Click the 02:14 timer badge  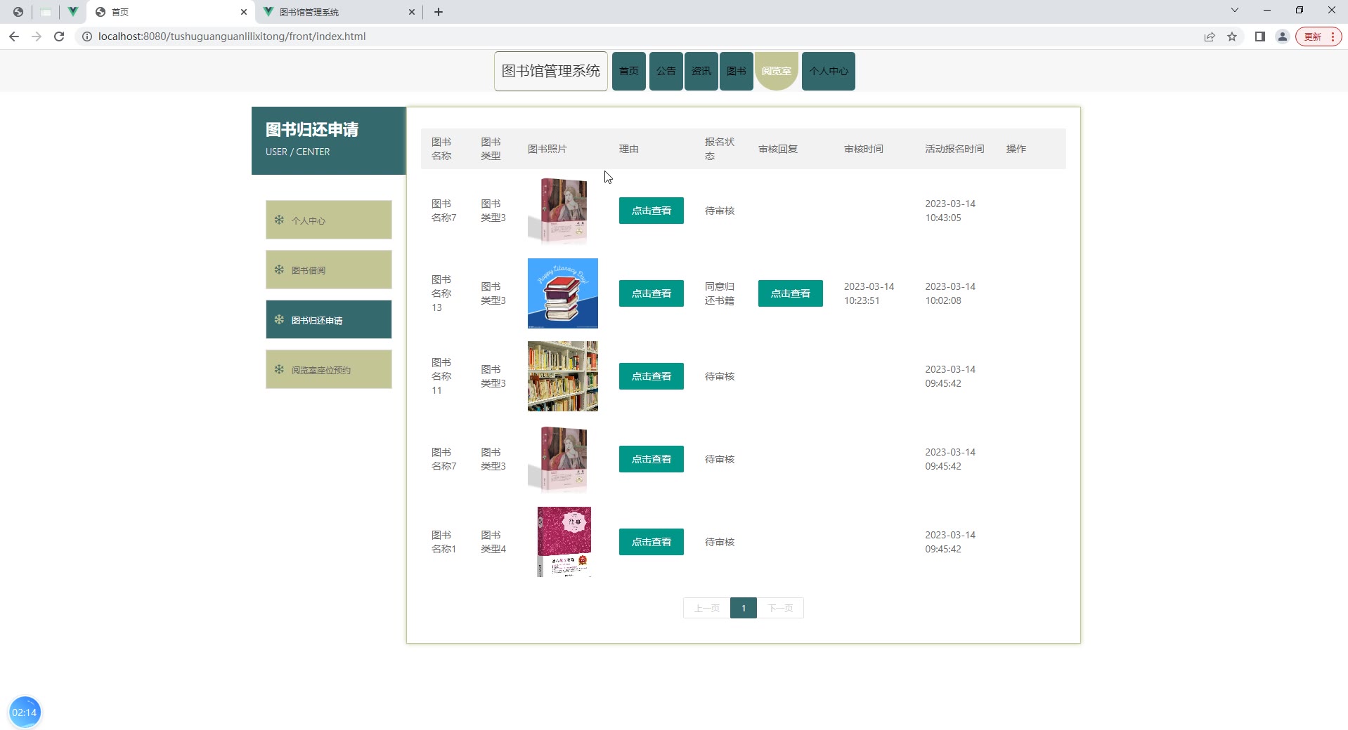(x=25, y=712)
